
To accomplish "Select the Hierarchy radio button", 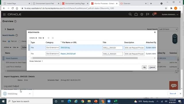I will 20,41.
